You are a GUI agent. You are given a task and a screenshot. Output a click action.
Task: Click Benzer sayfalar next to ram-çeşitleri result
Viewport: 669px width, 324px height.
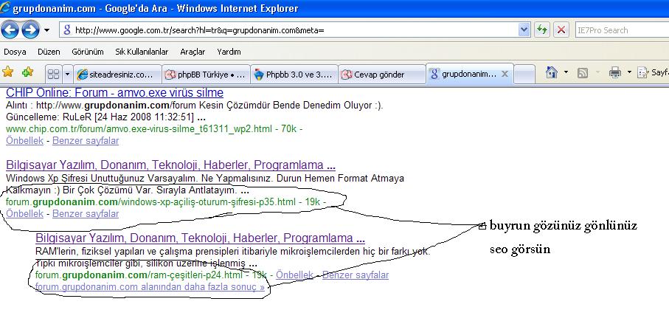pos(356,275)
